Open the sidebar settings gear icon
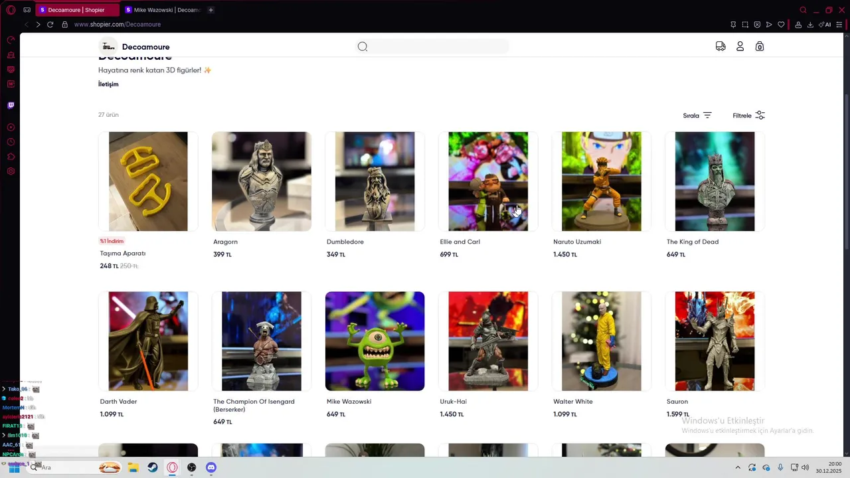The width and height of the screenshot is (850, 478). click(11, 171)
